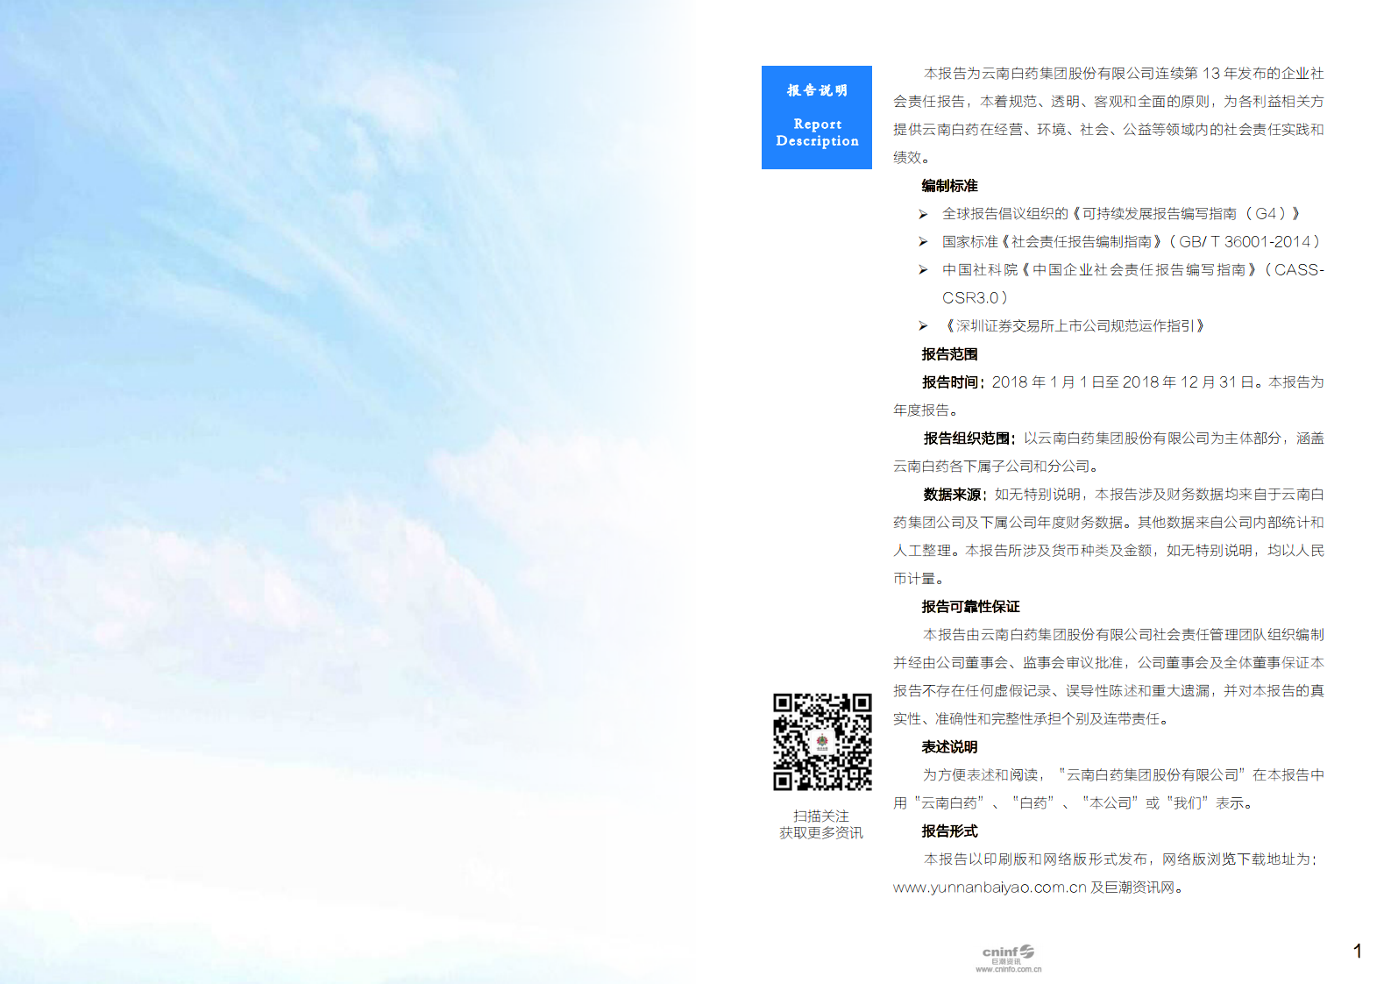Viewport: 1391px width, 984px height.
Task: Click the 报告范围 heading
Action: pos(949,354)
